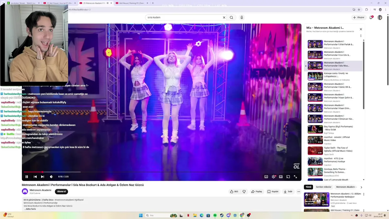The width and height of the screenshot is (389, 219).
Task: Mute the video player volume
Action: pyautogui.click(x=51, y=177)
